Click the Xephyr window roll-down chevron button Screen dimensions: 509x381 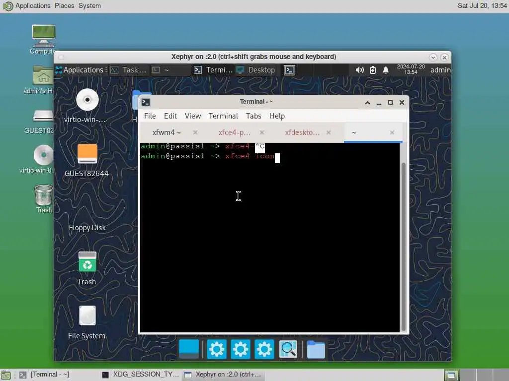tap(433, 58)
